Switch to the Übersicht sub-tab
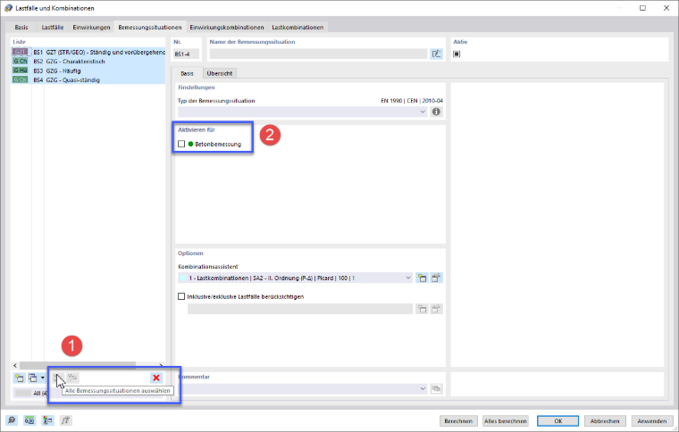 tap(220, 73)
